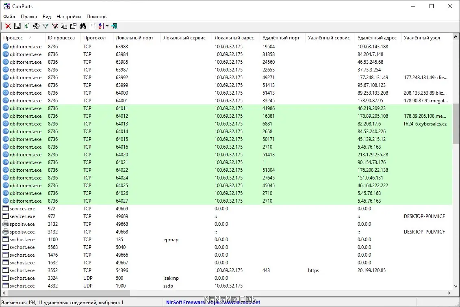Click the scroll up arrow of the vertical scrollbar
The image size is (460, 307).
tap(455, 37)
